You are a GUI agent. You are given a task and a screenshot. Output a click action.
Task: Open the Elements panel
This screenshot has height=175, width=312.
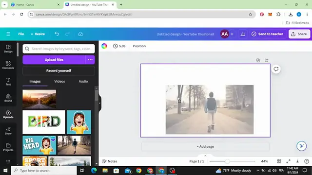(x=8, y=65)
